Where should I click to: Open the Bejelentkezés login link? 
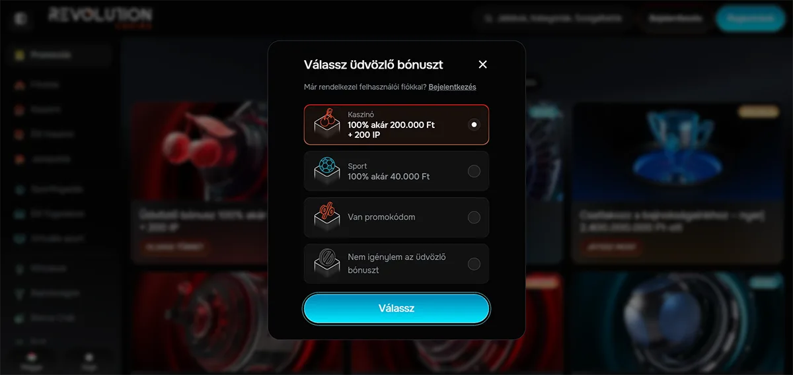(x=452, y=87)
